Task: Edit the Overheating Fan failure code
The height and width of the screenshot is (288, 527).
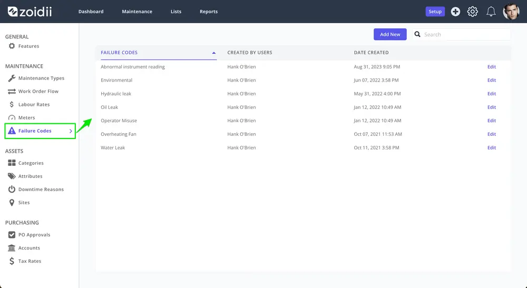Action: (x=492, y=134)
